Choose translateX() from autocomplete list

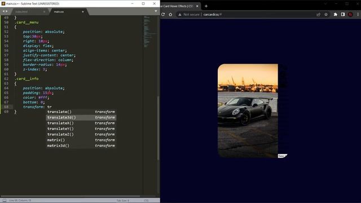coord(81,123)
